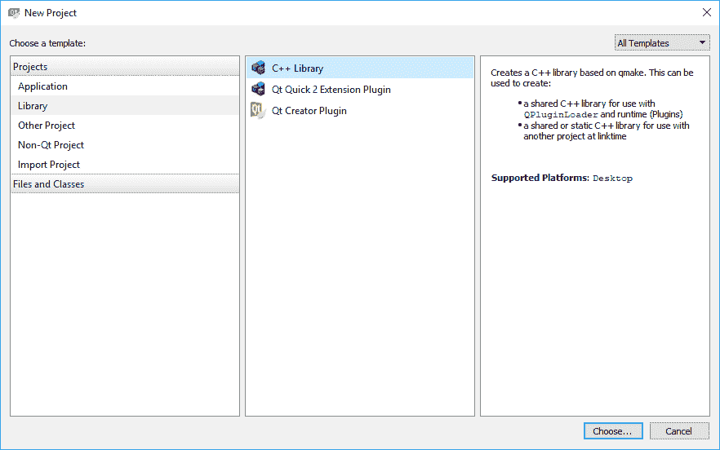
Task: Click the QPluginLoader text in description
Action: [561, 115]
